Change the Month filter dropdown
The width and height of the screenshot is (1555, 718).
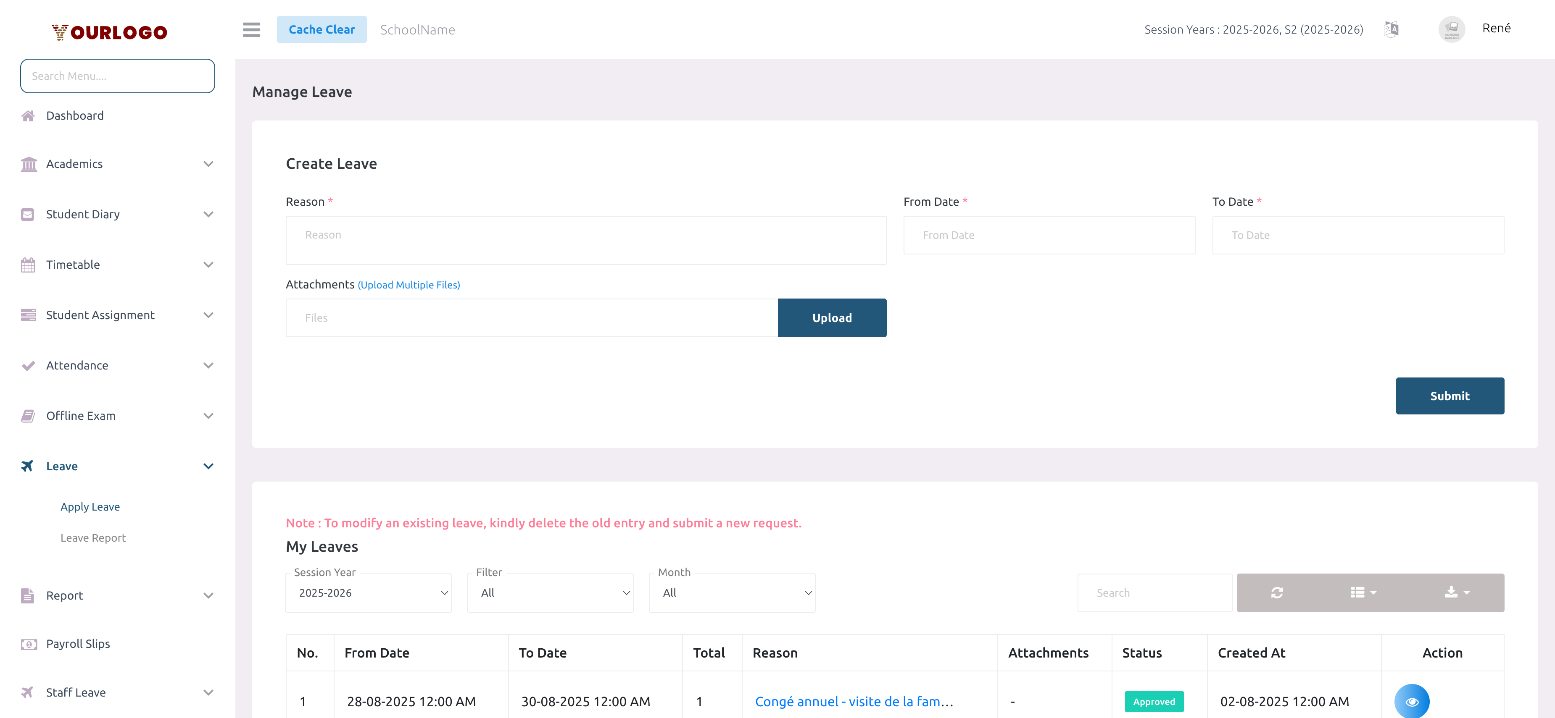coord(732,592)
